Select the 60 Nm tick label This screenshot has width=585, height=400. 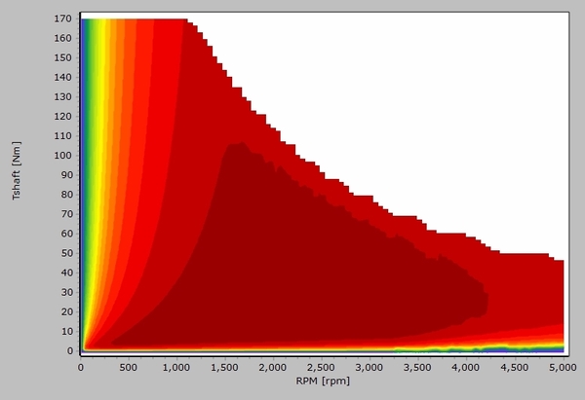(66, 234)
